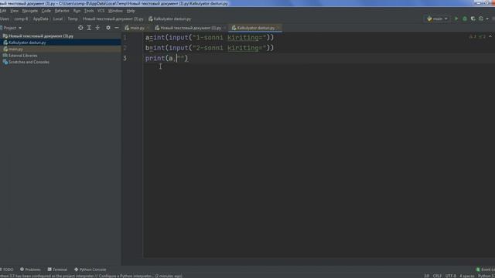Viewport: 495px width, 278px height.
Task: Run with coverage icon in toolbar
Action: (x=473, y=19)
